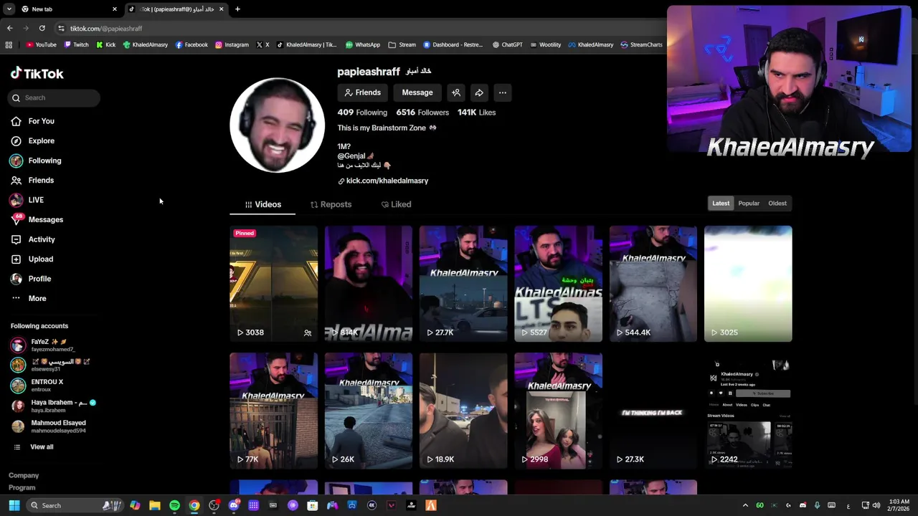Go back in the browser
Viewport: 918px width, 516px height.
tap(9, 29)
